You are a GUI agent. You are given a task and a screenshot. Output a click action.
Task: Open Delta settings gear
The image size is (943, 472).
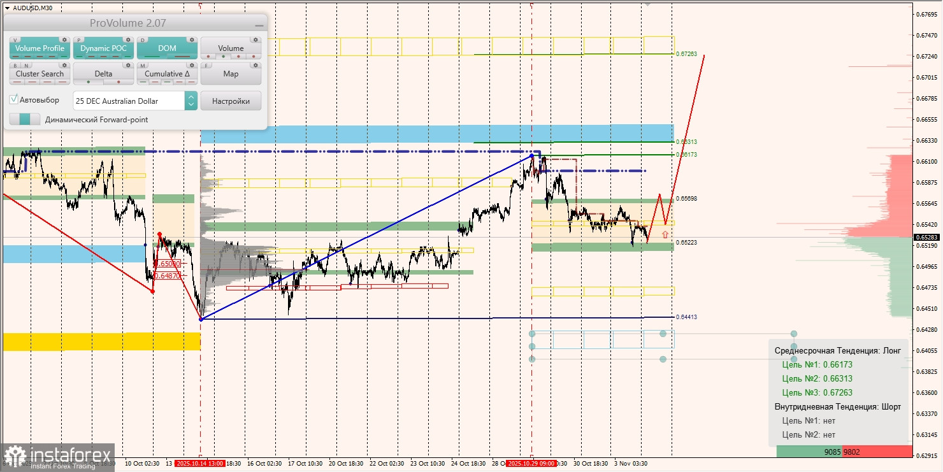point(127,65)
